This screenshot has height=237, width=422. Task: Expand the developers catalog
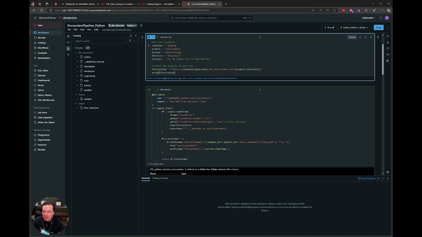[77, 71]
